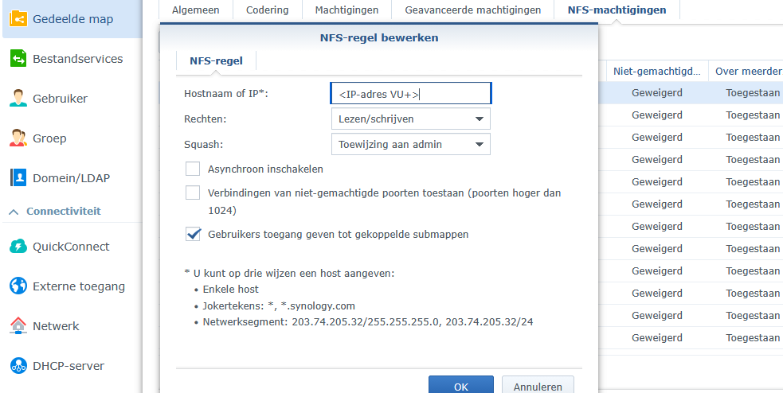Switch to the Machtigingen tab

(x=346, y=10)
